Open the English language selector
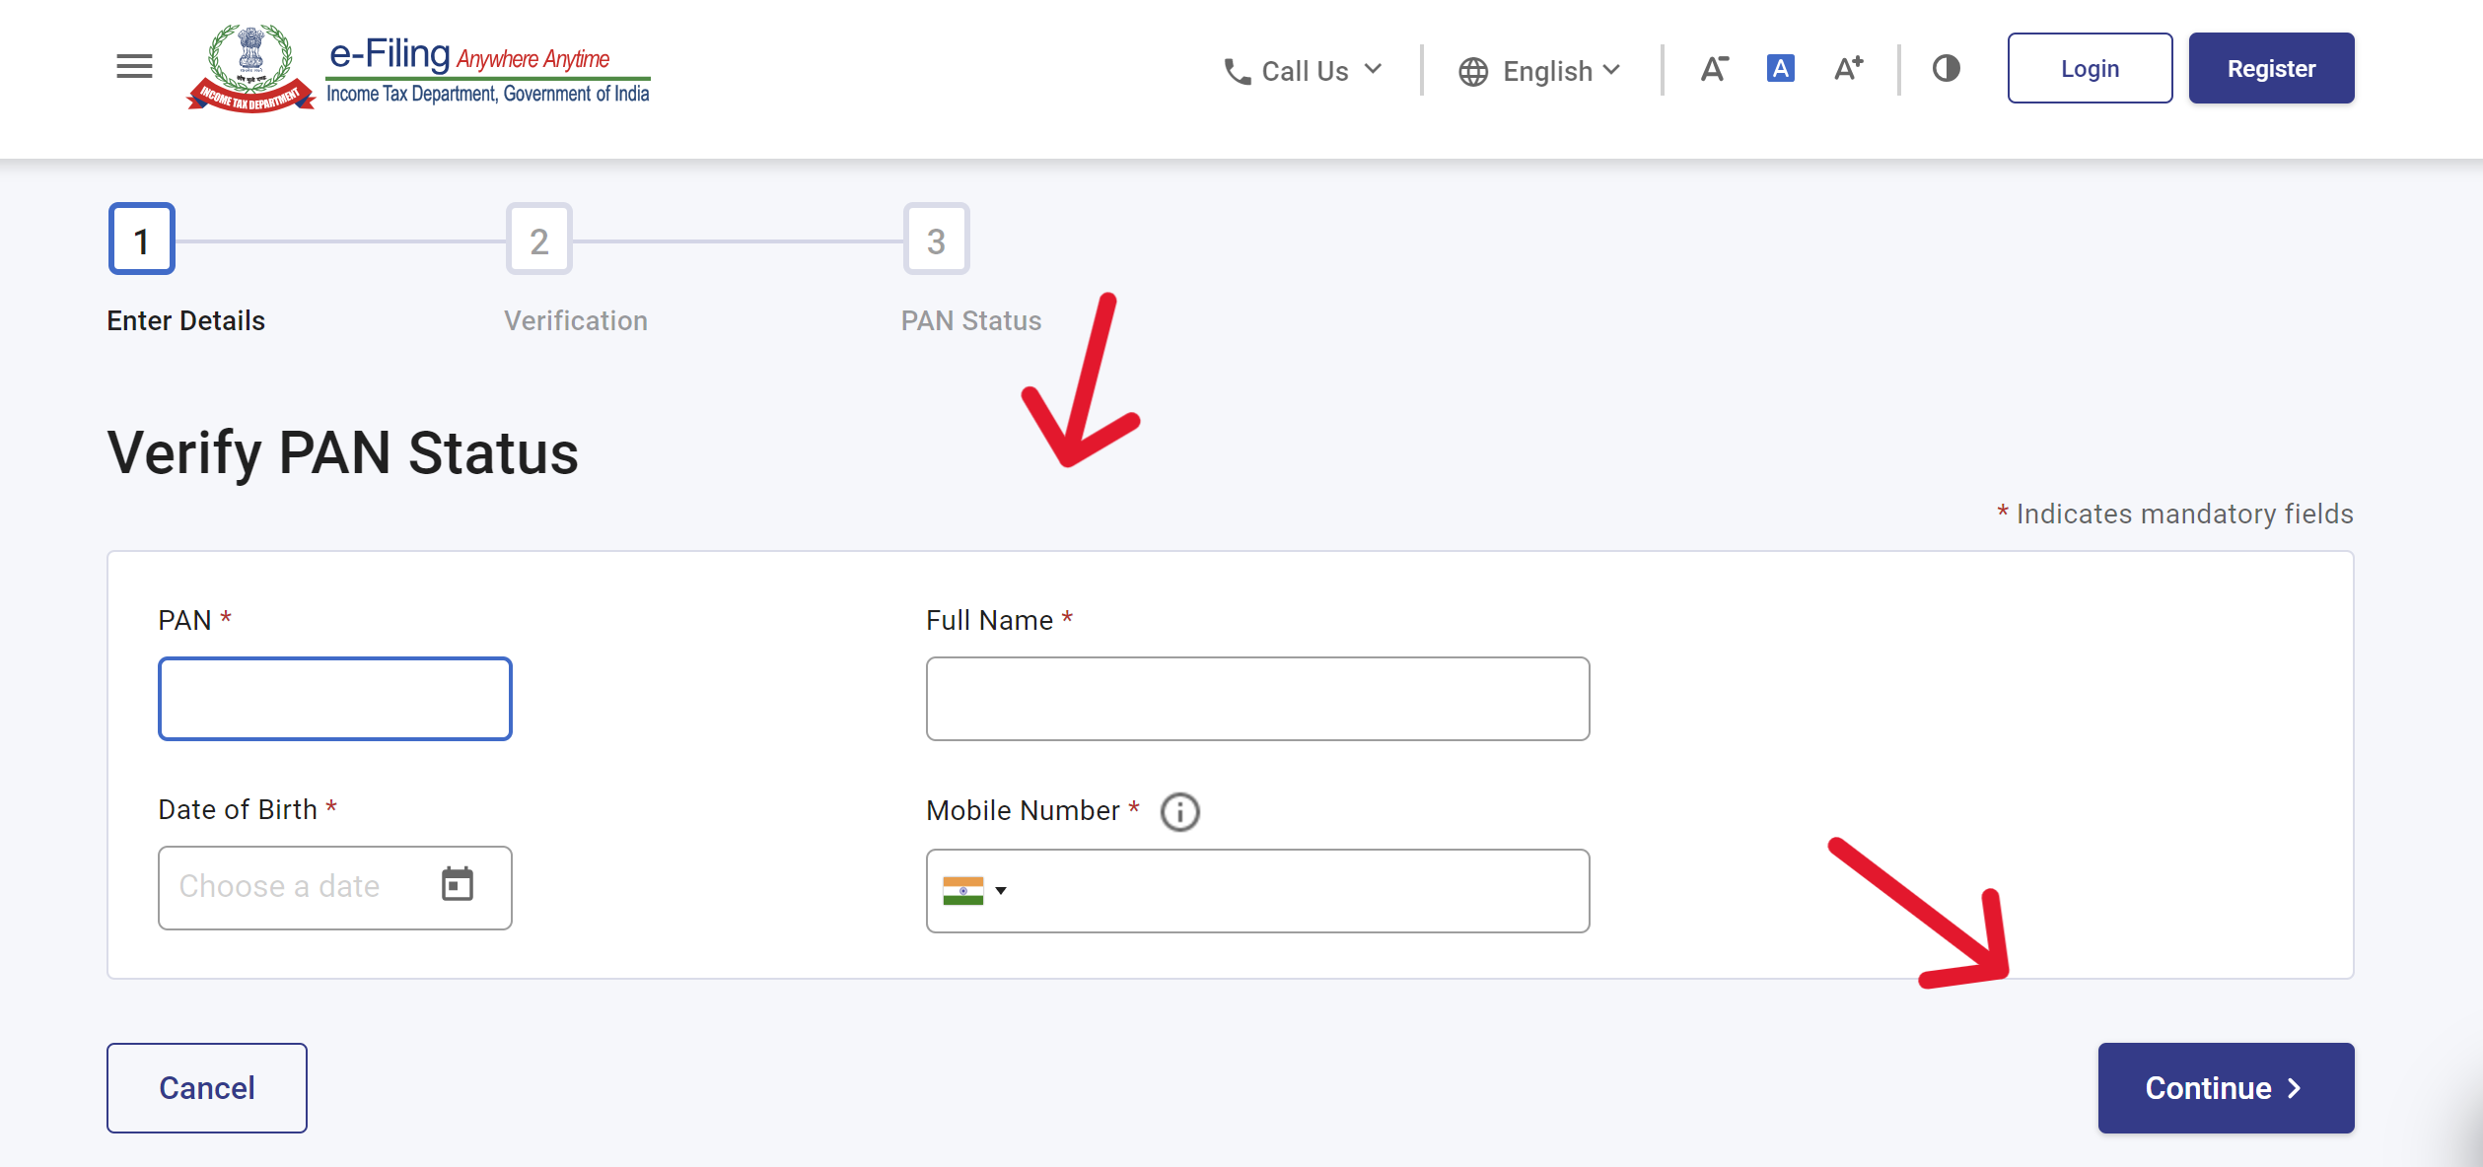Image resolution: width=2483 pixels, height=1167 pixels. [1540, 69]
